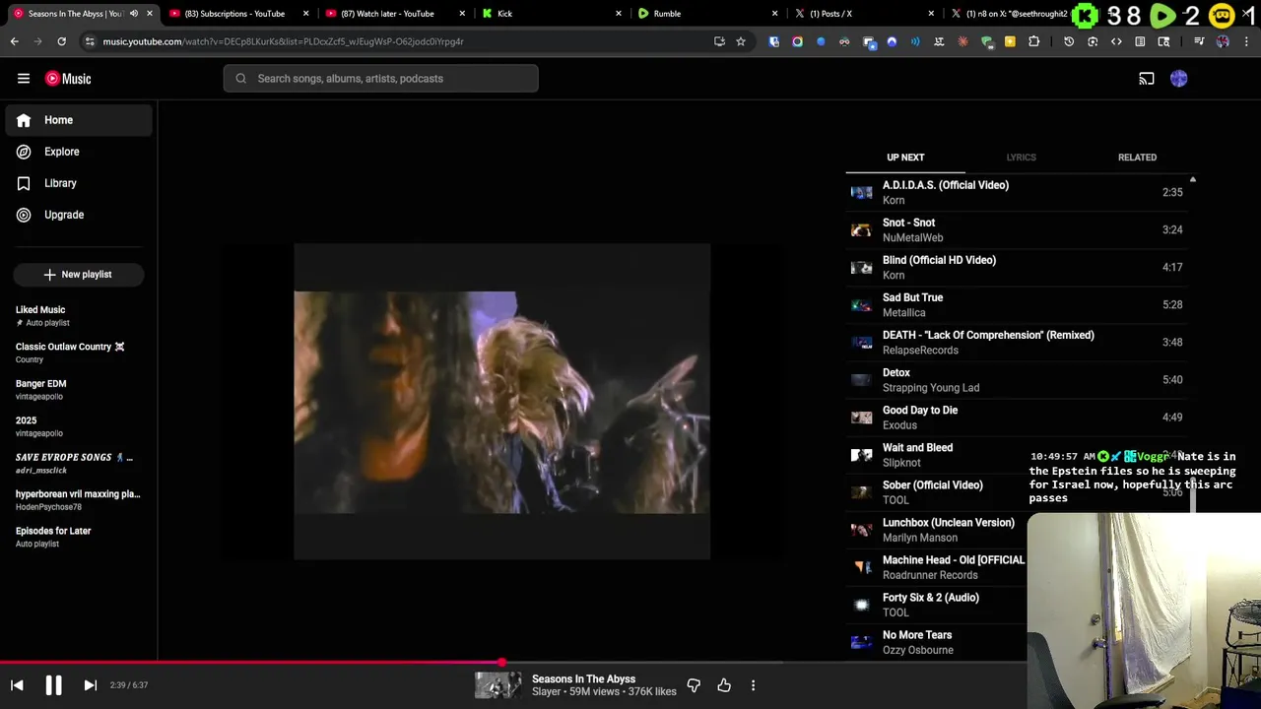Click the now-playing thumbnail in player bar
Screen dimensions: 1261x709
(x=498, y=685)
